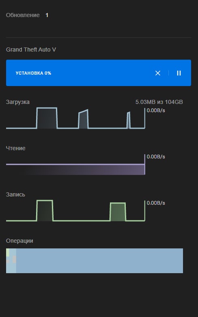Cancel the Grand Theft Auto V installation
This screenshot has height=317, width=198.
pos(158,73)
